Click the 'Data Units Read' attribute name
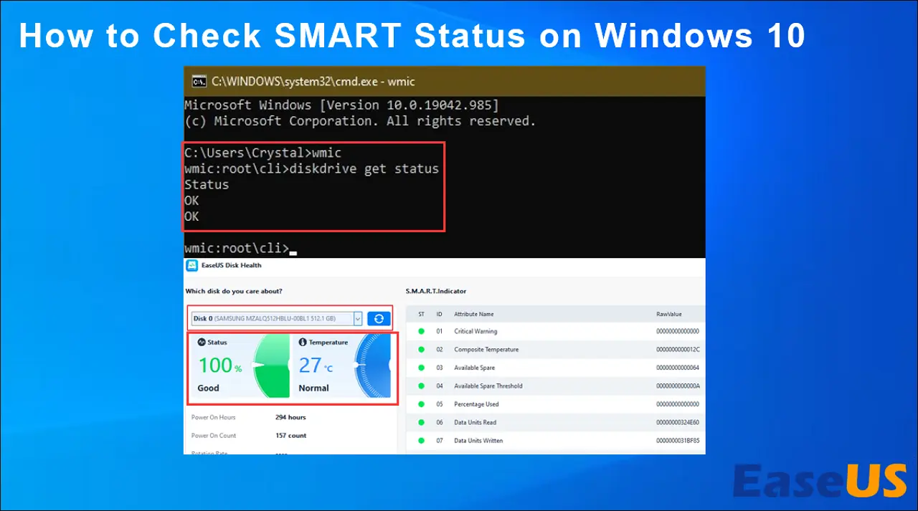The height and width of the screenshot is (511, 918). (x=475, y=423)
